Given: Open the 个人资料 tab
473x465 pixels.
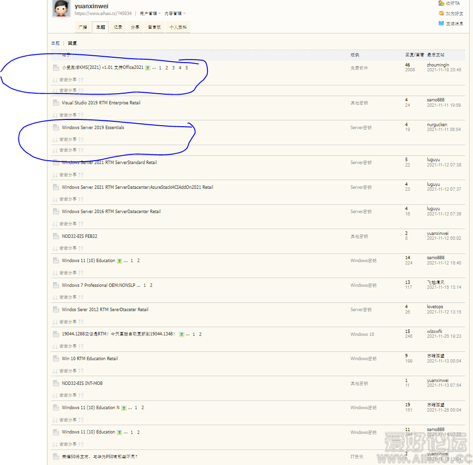Looking at the screenshot, I should (x=177, y=27).
